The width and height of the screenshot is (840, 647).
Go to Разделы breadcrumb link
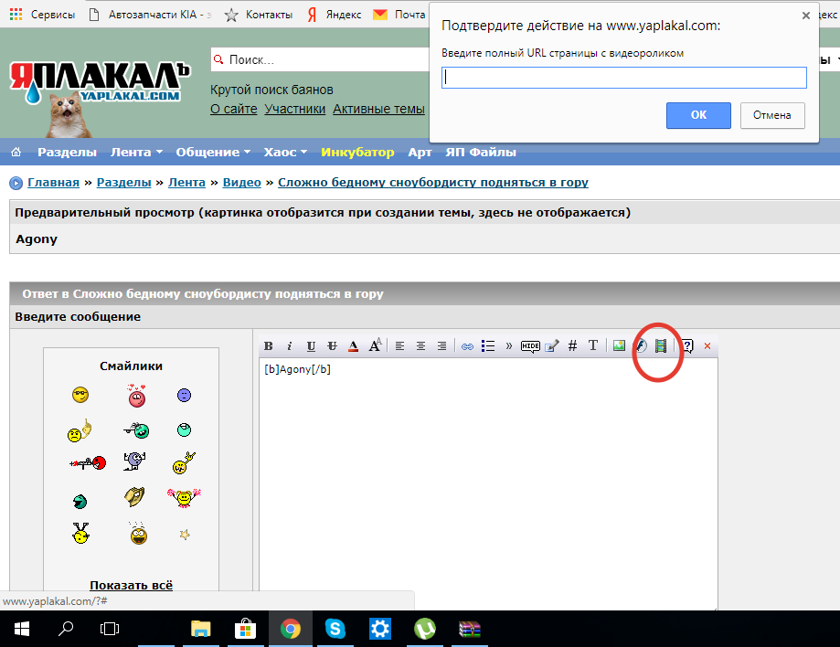pos(123,182)
